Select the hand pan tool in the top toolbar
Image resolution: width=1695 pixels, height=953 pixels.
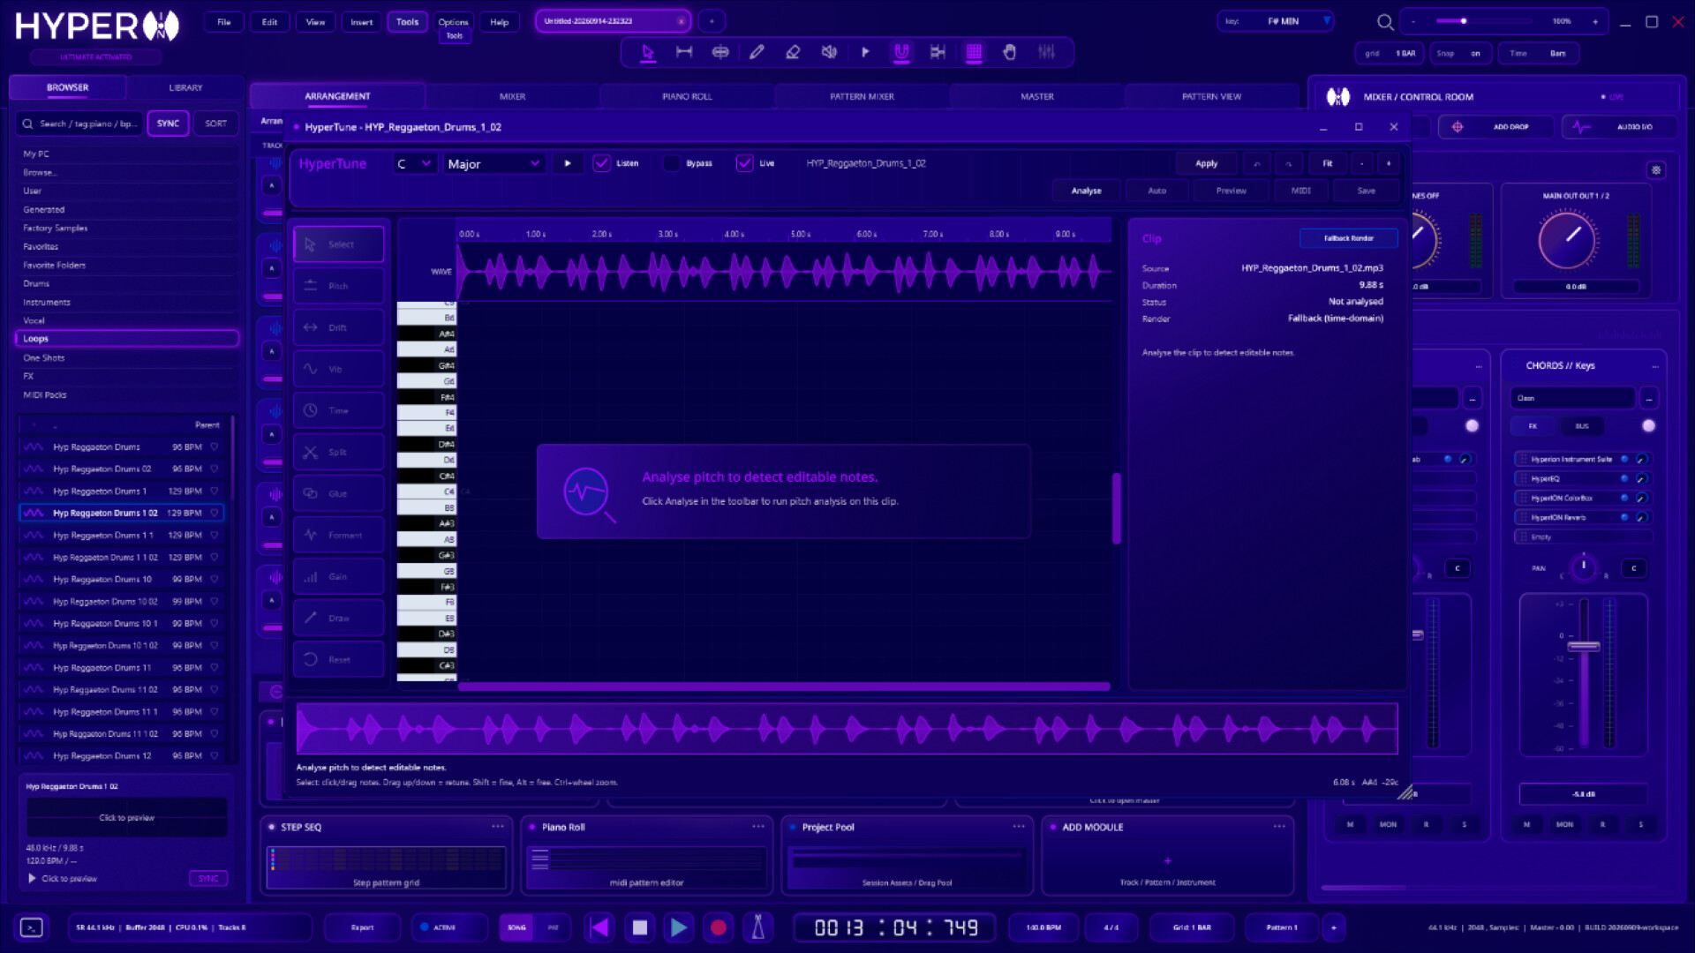1010,52
